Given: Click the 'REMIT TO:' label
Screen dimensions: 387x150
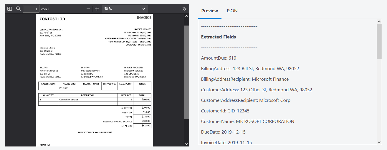Looking at the screenshot, I should 45,145.
